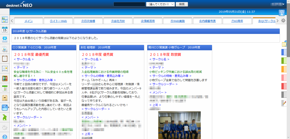Image resolution: width=290 pixels, height=139 pixels.
Task: Select the green sticky note color swatch
Action: pos(284,61)
